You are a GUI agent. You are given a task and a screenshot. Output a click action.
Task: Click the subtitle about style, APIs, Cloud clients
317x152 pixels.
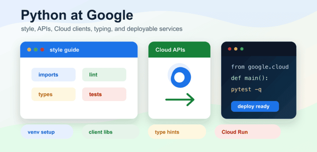tap(102, 29)
